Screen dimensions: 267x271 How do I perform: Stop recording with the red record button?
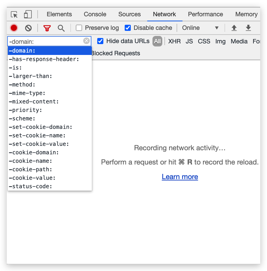[14, 28]
